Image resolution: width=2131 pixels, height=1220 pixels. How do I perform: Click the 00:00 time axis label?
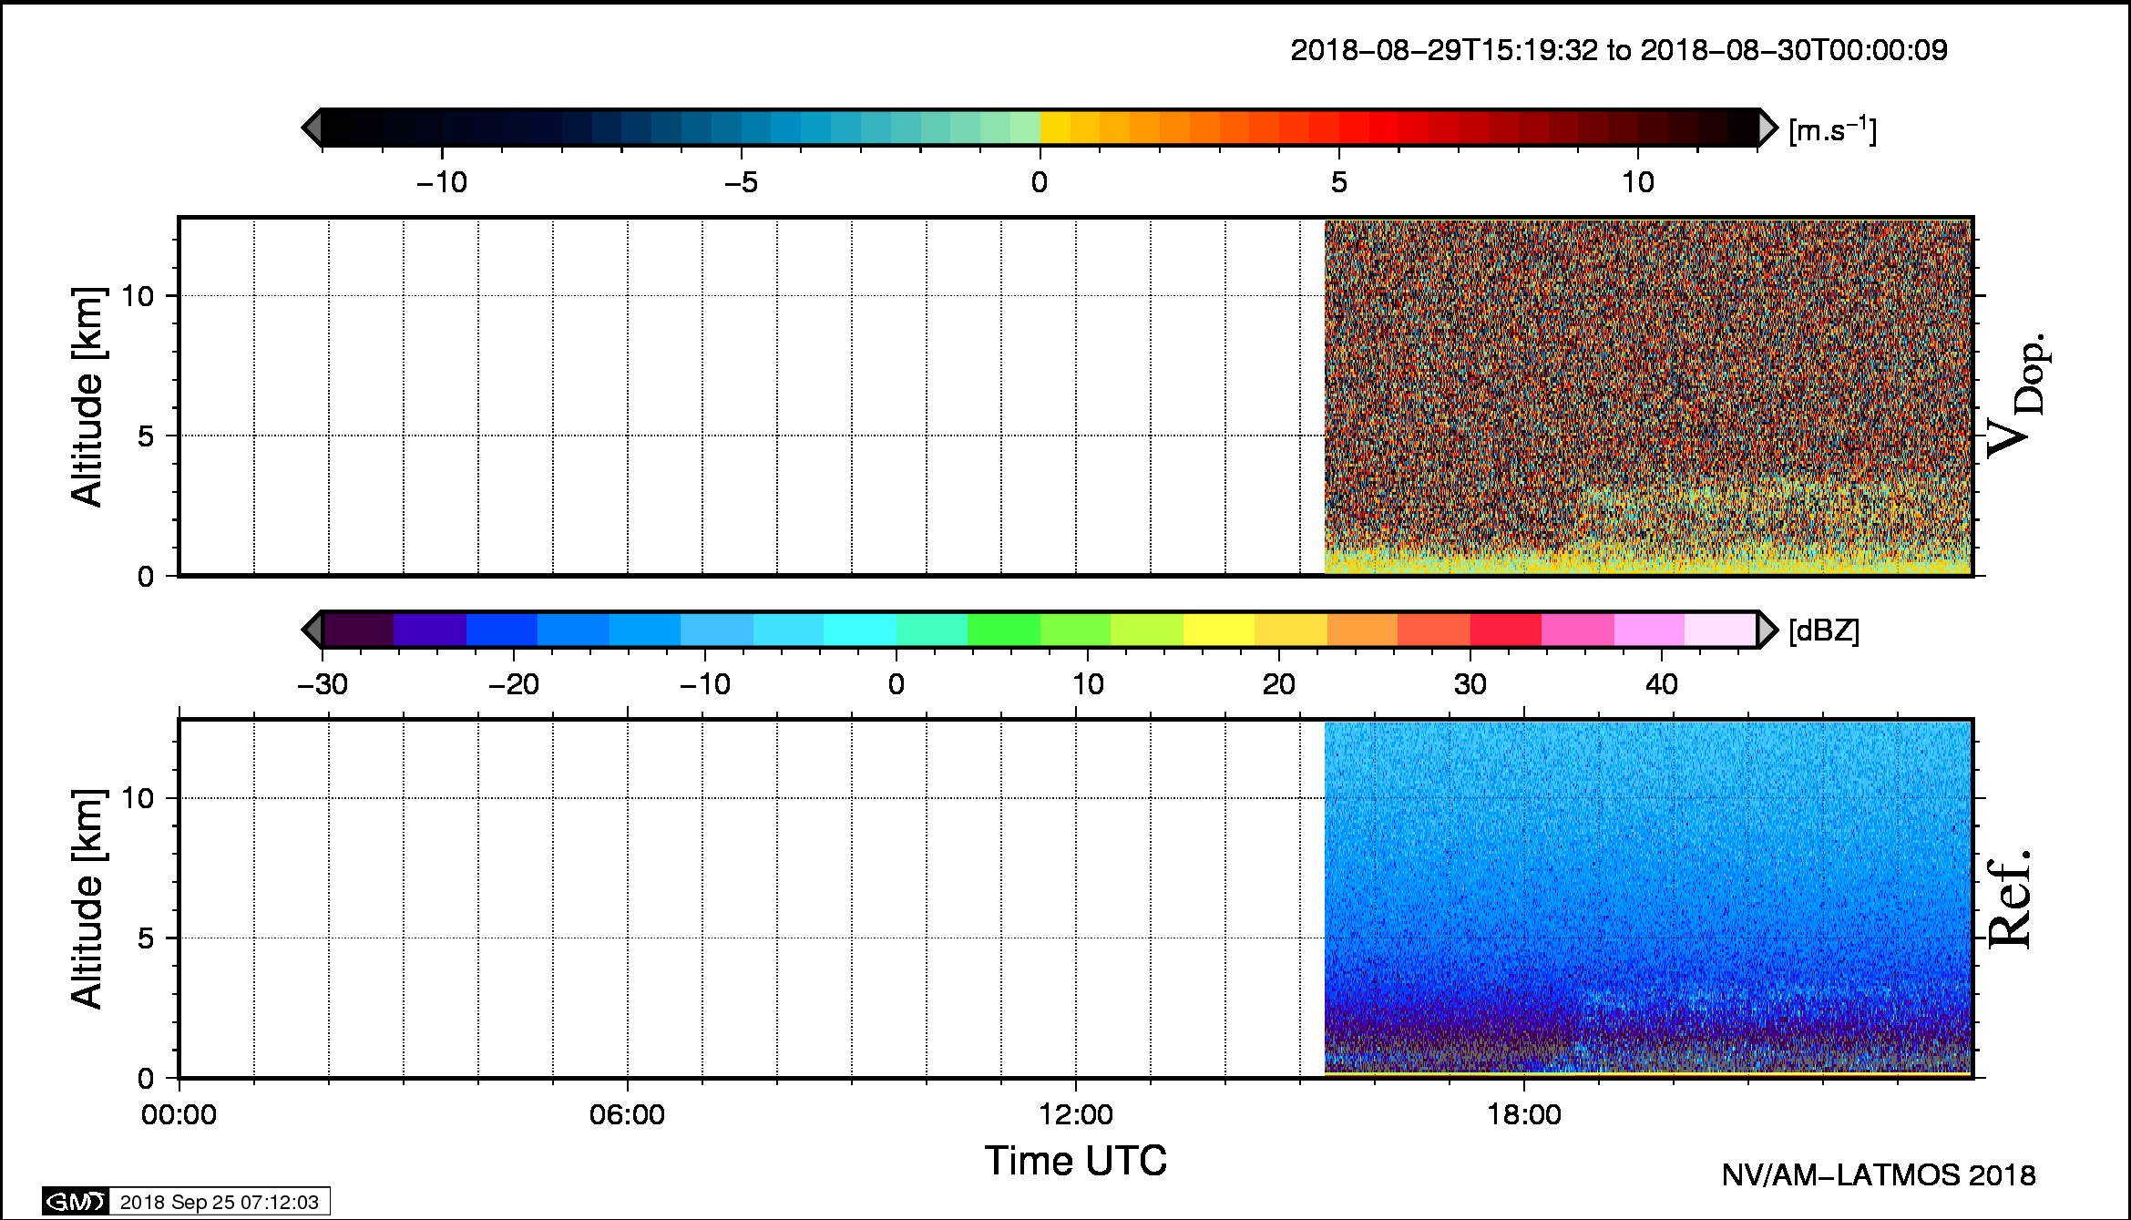point(179,1115)
